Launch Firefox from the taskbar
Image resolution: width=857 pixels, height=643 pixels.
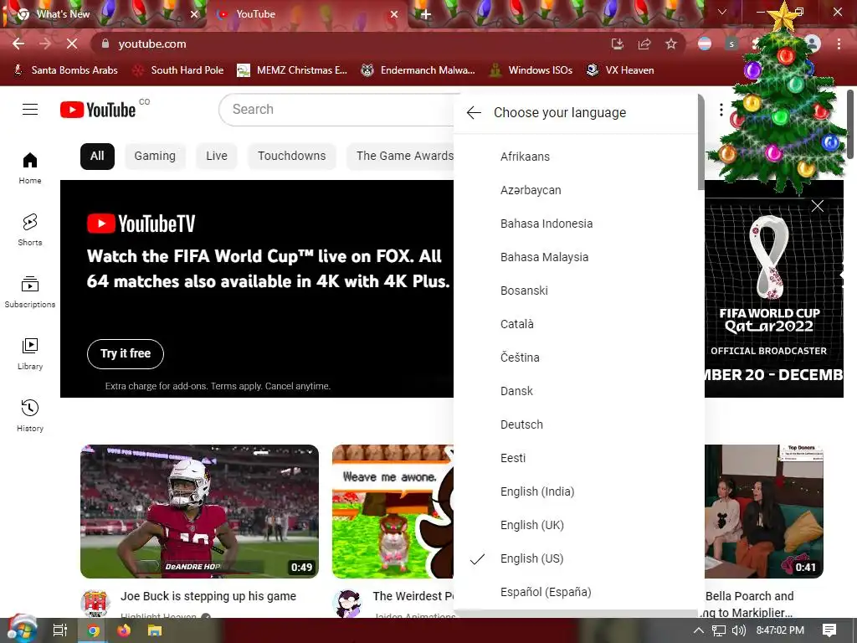pyautogui.click(x=124, y=630)
